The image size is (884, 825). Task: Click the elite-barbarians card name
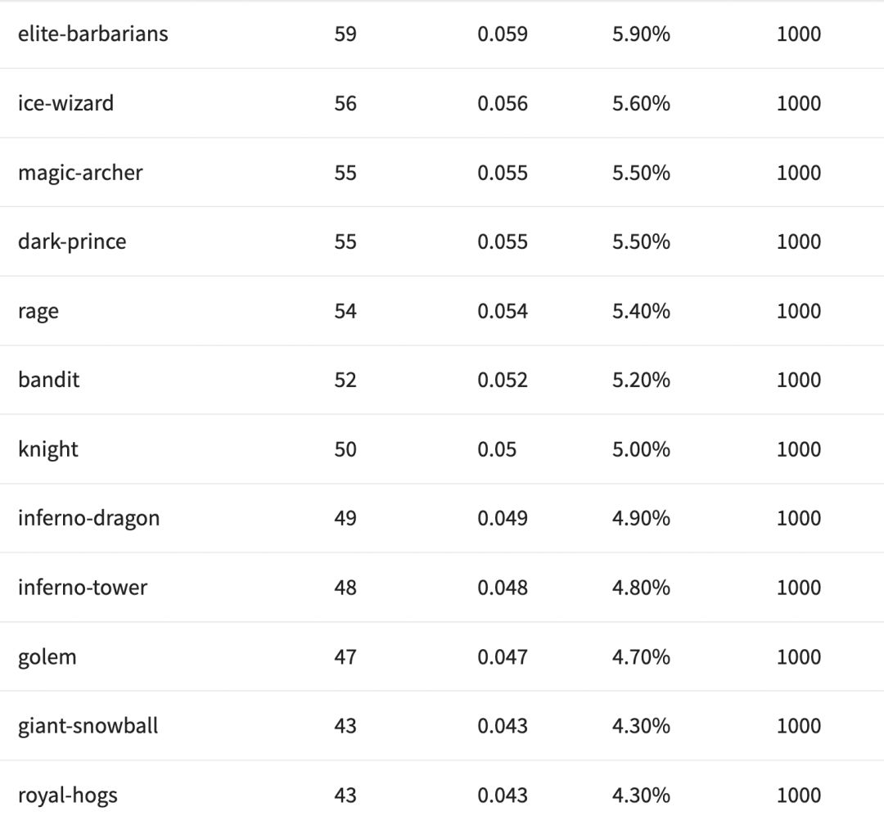point(92,34)
